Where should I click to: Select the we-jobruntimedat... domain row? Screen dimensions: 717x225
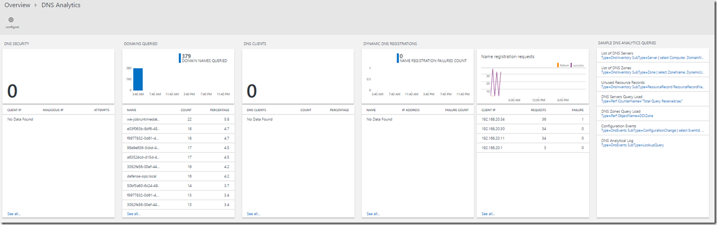[178, 119]
